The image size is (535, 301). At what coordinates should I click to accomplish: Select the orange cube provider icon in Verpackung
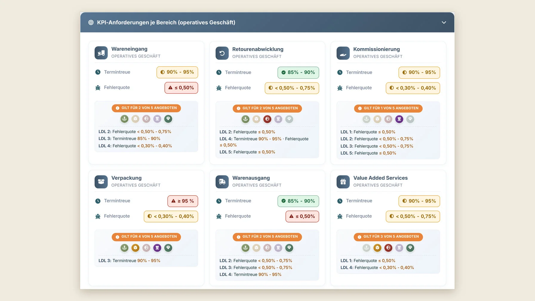coord(136,248)
